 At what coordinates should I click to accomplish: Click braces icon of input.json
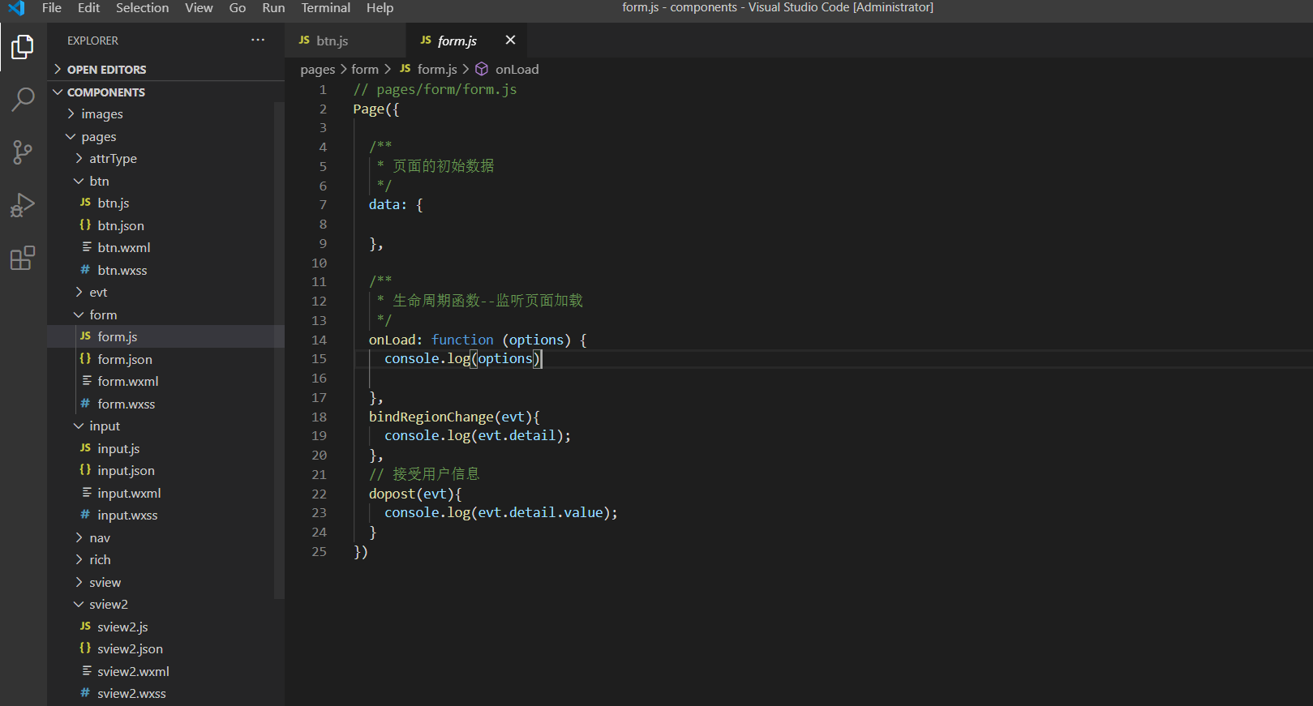pyautogui.click(x=85, y=470)
